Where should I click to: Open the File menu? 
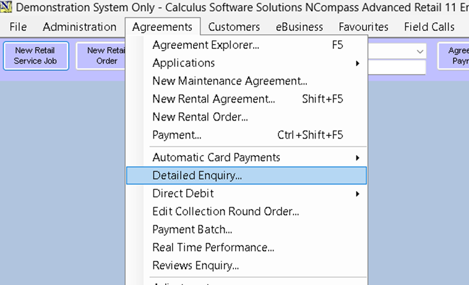(19, 27)
